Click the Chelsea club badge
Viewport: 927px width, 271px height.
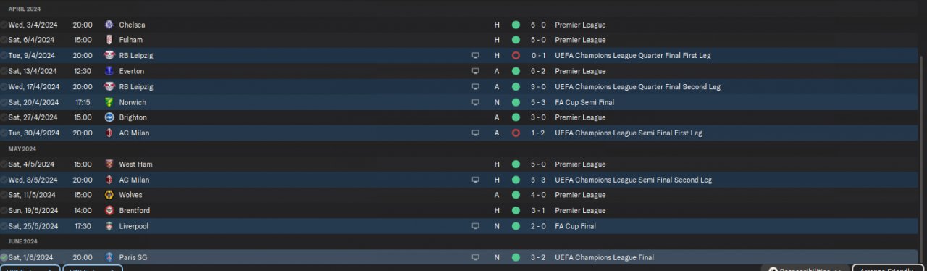pos(109,25)
